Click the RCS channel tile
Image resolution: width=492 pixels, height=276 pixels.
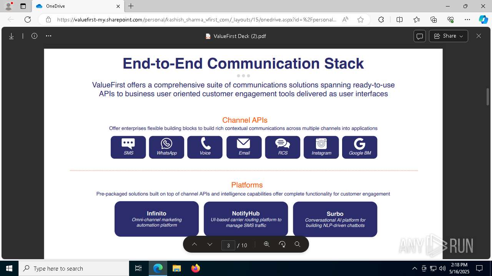pyautogui.click(x=283, y=147)
